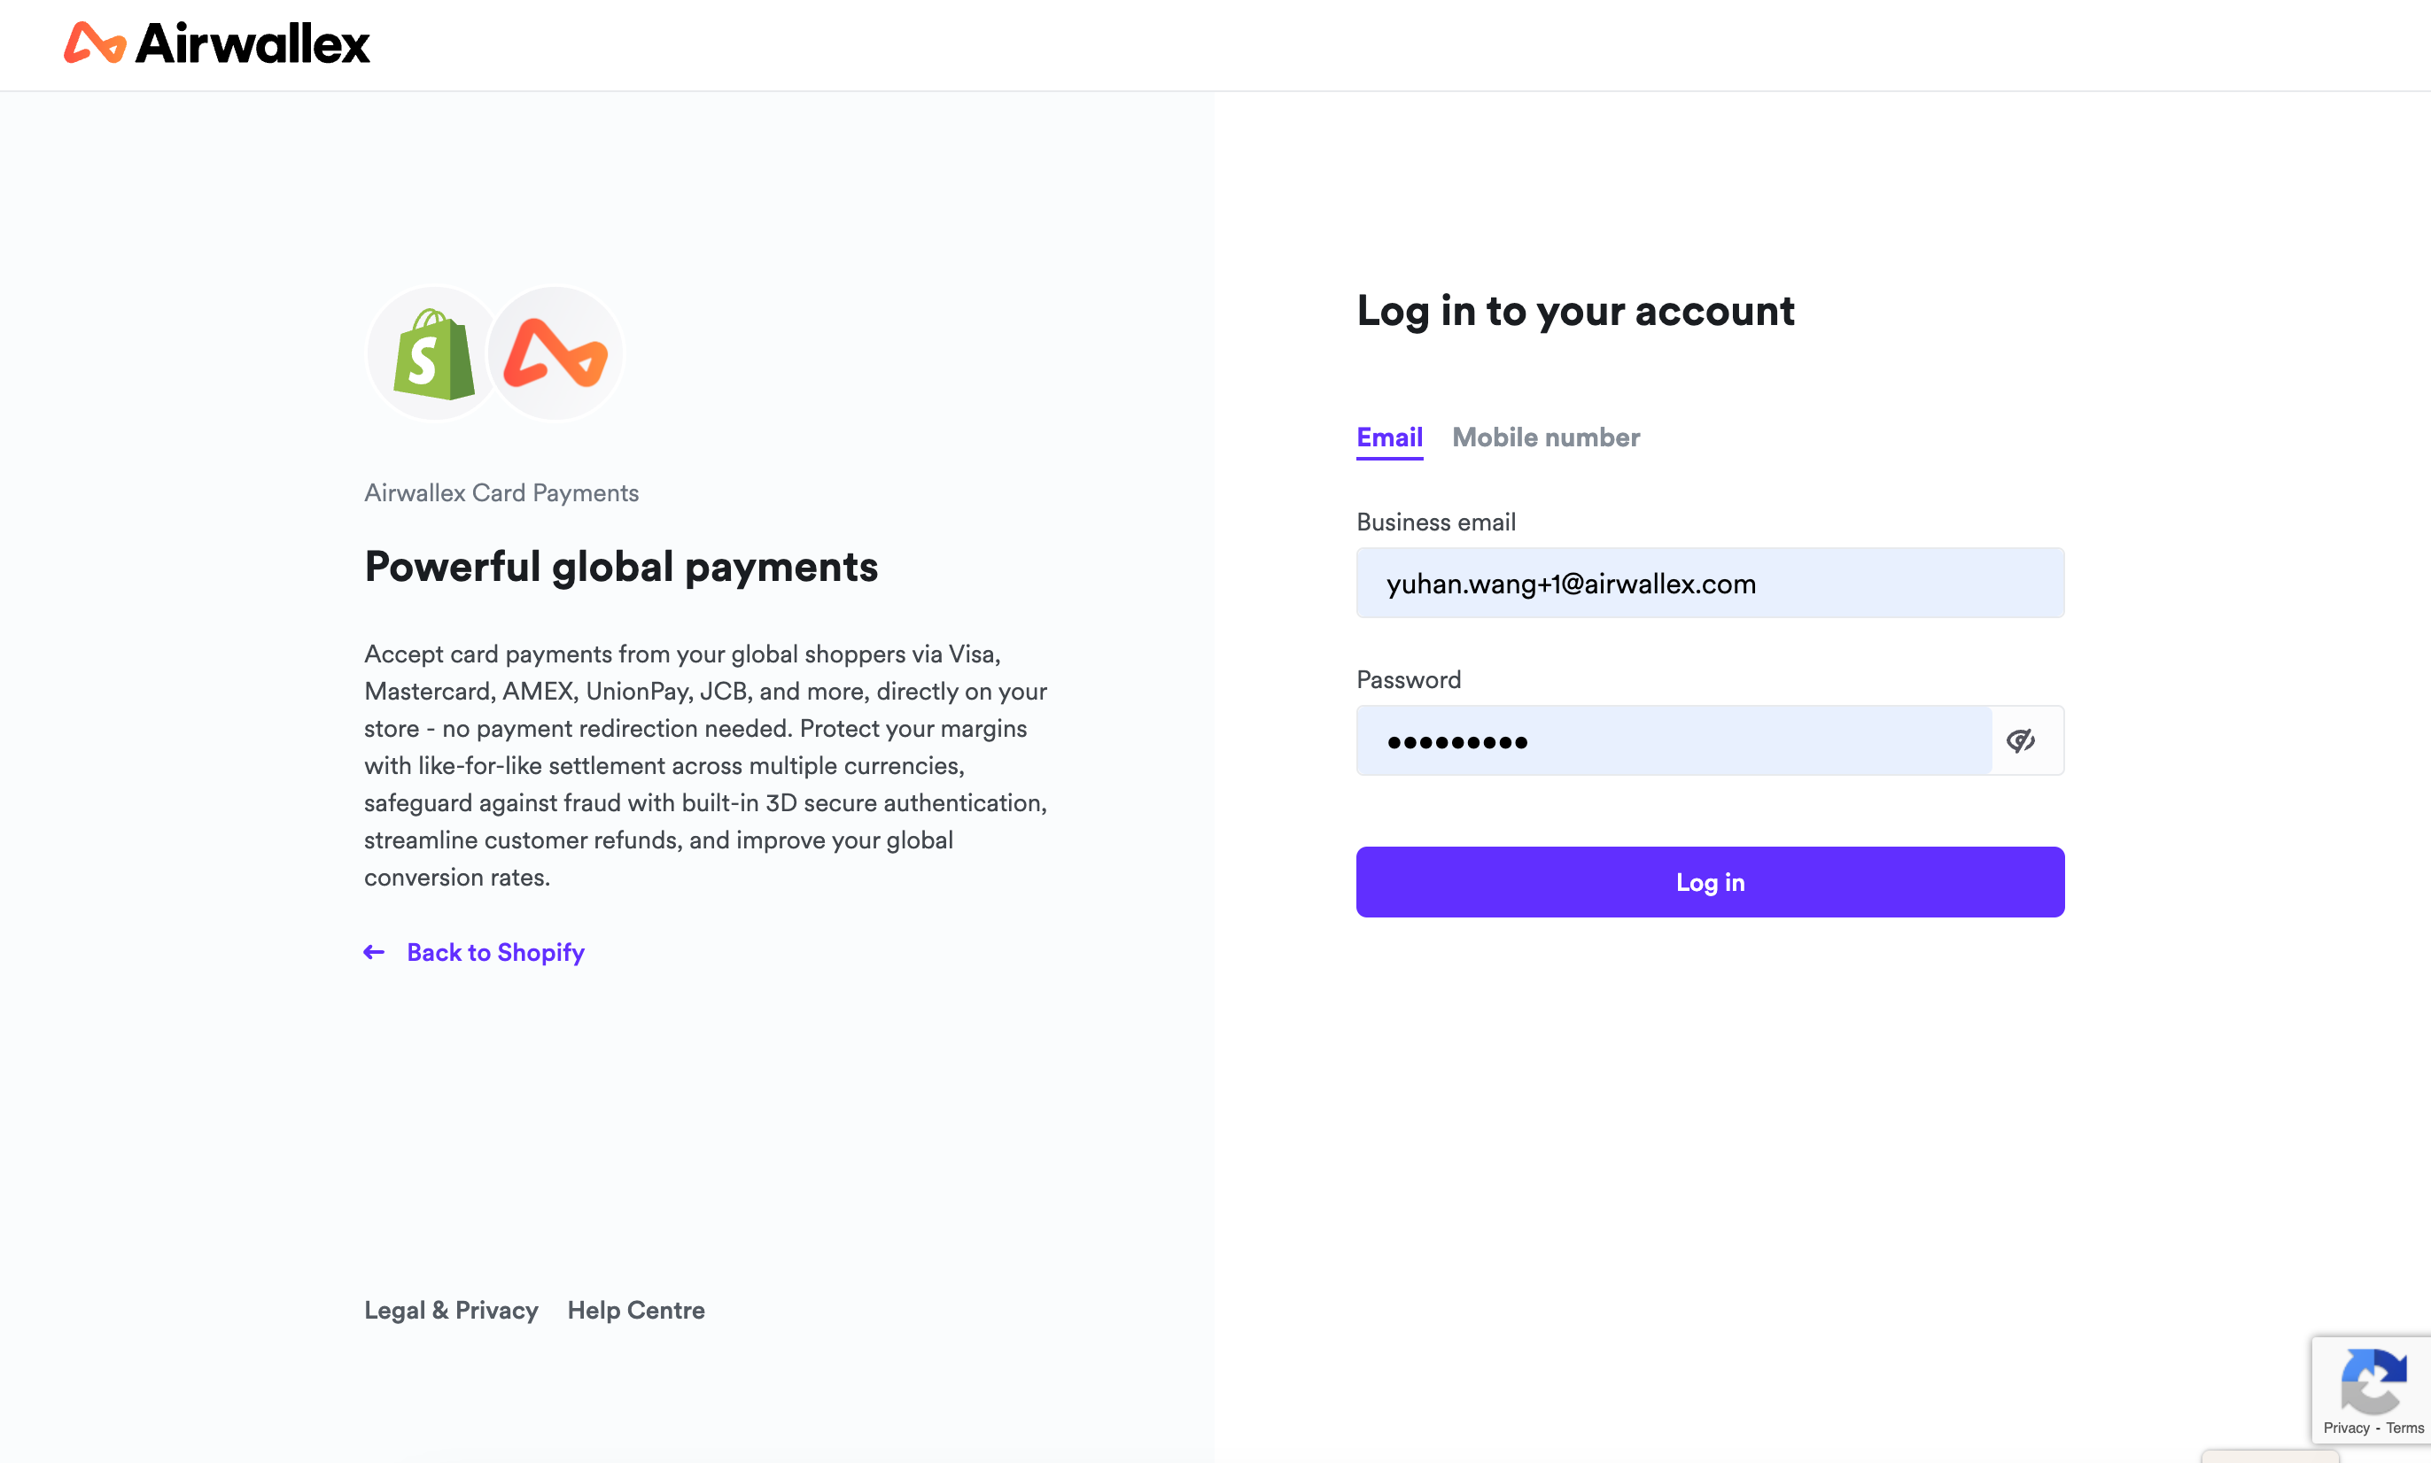Click the Airwallex logo in the top header
The width and height of the screenshot is (2431, 1463).
click(215, 43)
